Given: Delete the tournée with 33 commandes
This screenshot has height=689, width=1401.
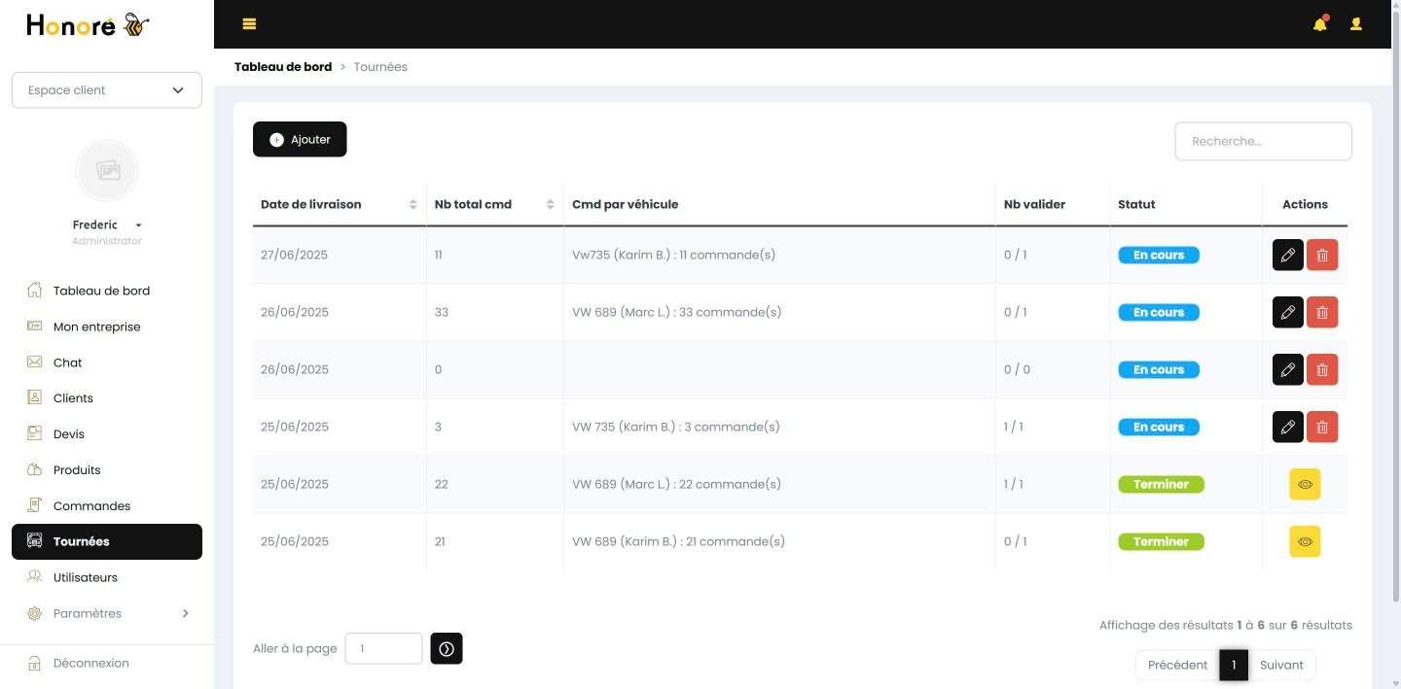Looking at the screenshot, I should 1322,313.
